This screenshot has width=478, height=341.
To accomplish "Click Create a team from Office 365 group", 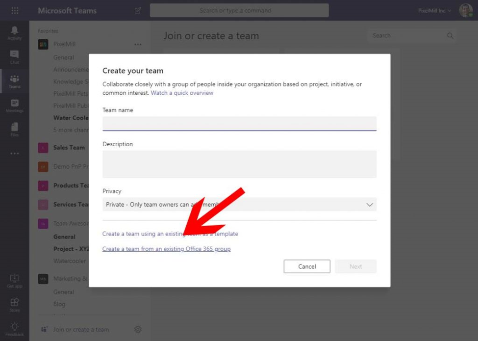I will 167,249.
